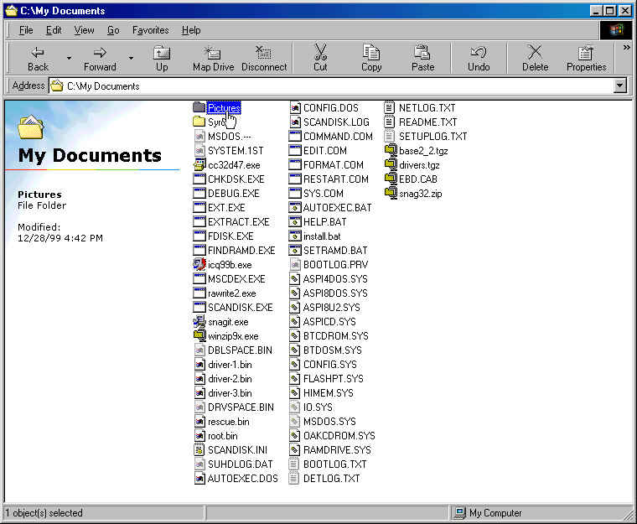Click the Disconnect network drive icon
This screenshot has height=524, width=637.
coord(263,53)
